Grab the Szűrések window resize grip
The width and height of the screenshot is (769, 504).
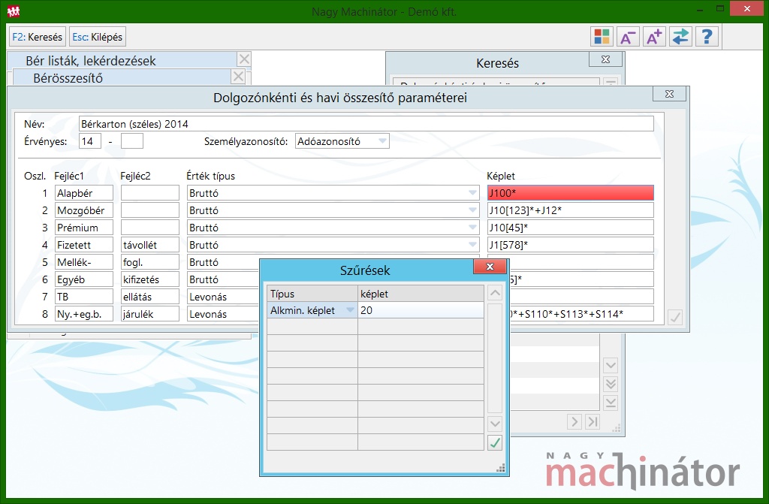[501, 468]
